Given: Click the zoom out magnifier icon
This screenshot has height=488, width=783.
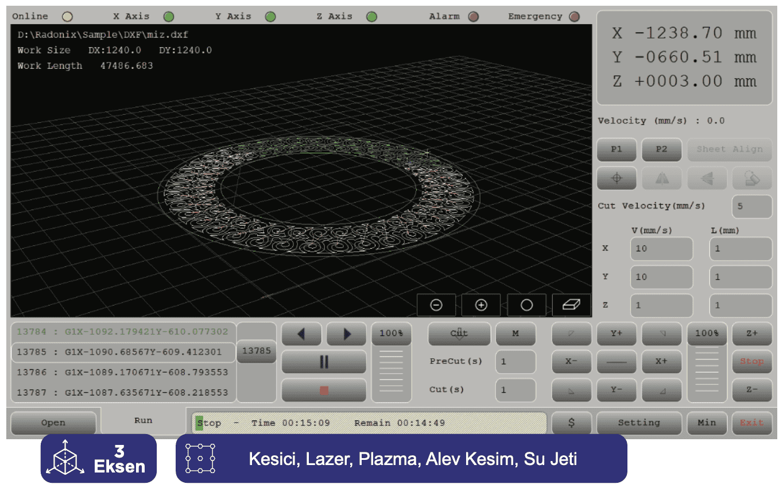Looking at the screenshot, I should click(x=436, y=305).
